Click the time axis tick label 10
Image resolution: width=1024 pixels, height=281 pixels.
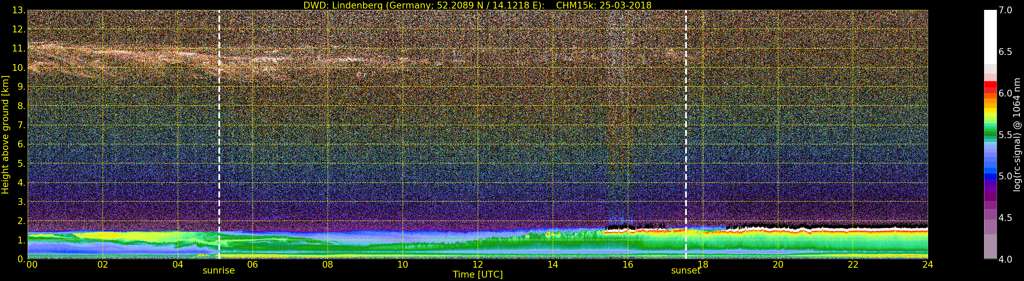point(403,264)
